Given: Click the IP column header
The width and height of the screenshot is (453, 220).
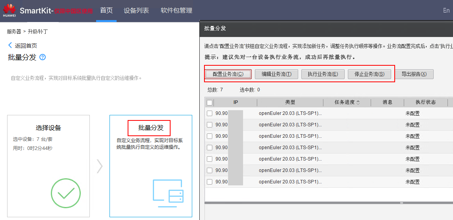Looking at the screenshot, I should click(236, 102).
